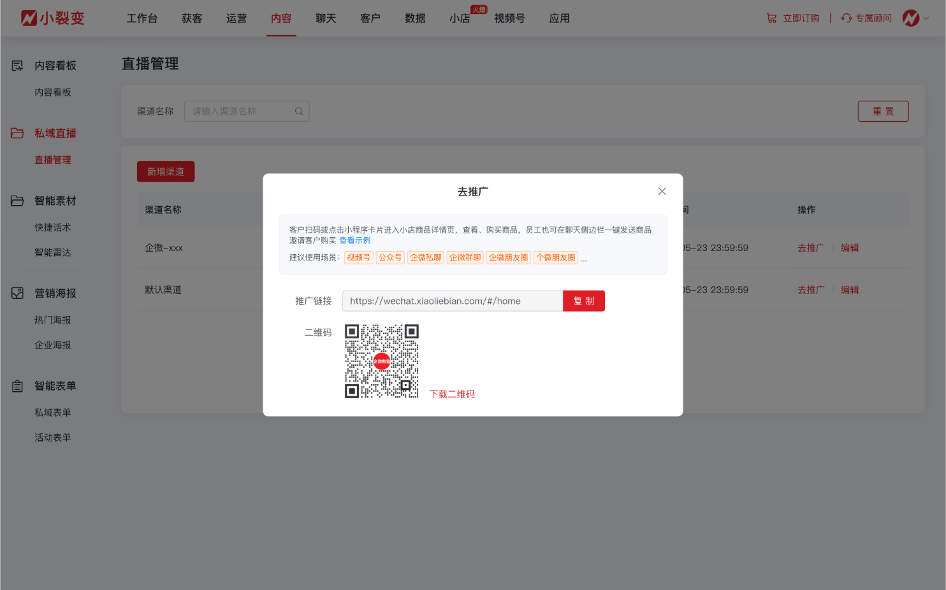Screen dimensions: 946x590
Task: Expand the account dropdown chevron
Action: 926,18
